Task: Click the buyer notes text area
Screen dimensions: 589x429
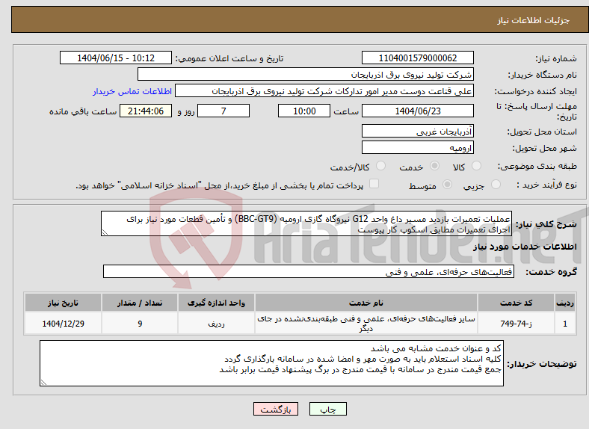Action: (271, 363)
